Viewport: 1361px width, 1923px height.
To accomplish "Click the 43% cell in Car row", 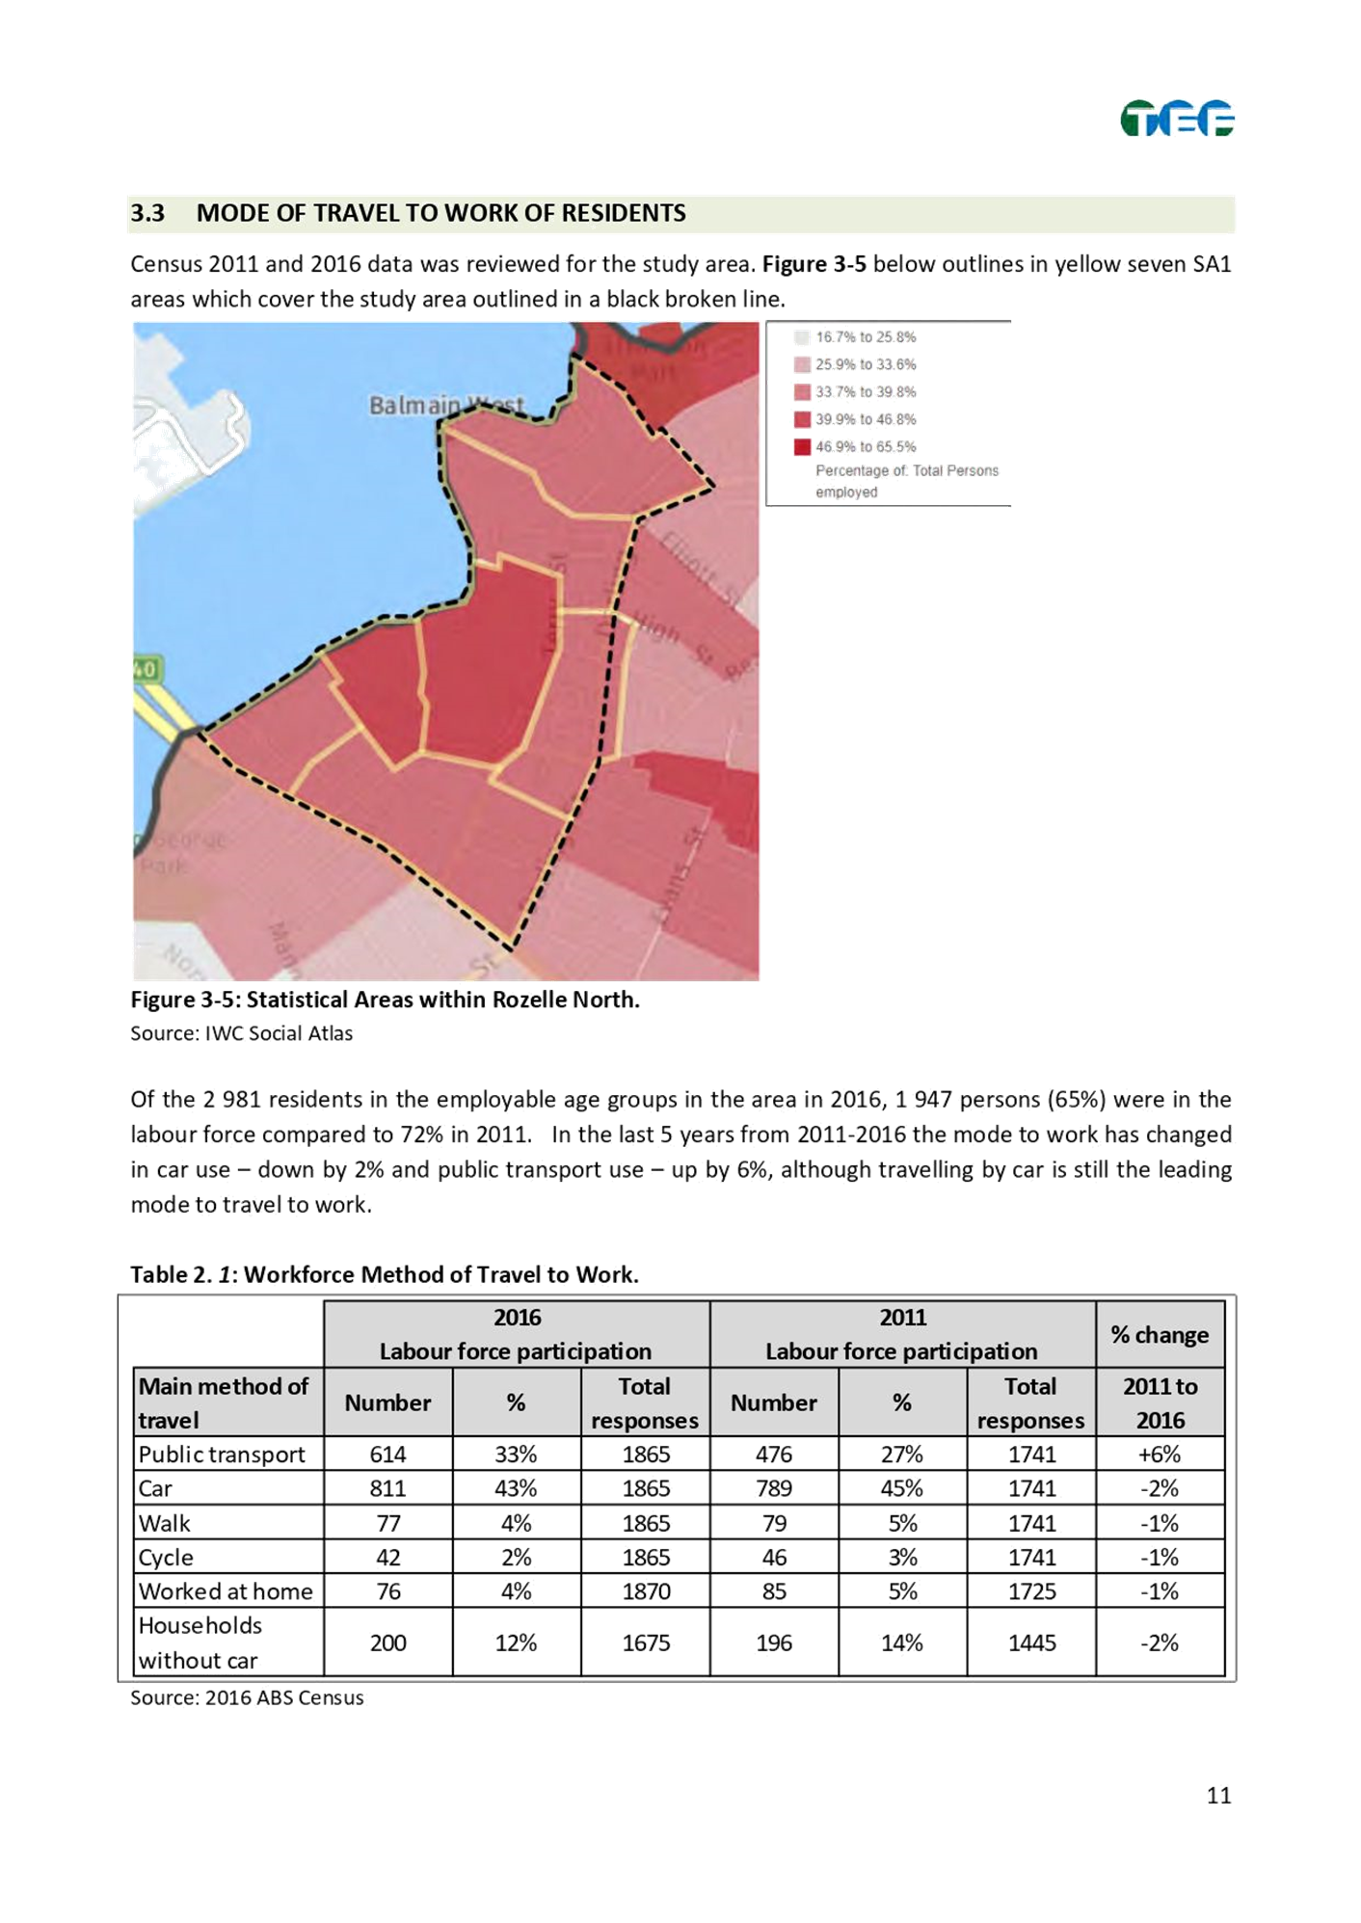I will tap(516, 1488).
